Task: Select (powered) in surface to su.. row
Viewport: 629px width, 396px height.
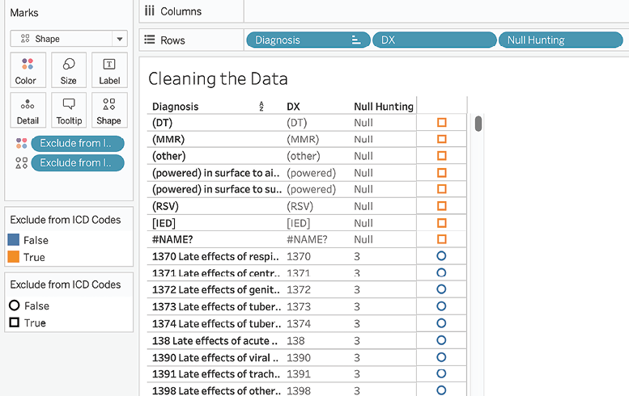Action: (217, 189)
